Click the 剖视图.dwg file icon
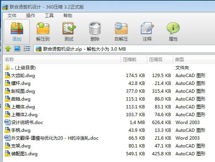The image size is (215, 162). click(x=7, y=91)
